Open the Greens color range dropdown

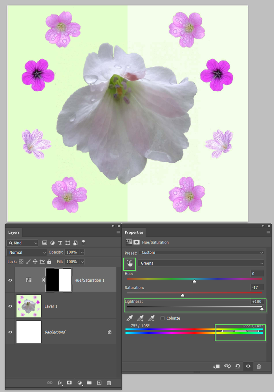click(x=201, y=263)
